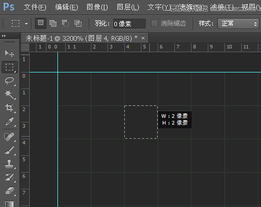The height and width of the screenshot is (207, 261).
Task: Select the Eyedropper tool
Action: click(9, 121)
